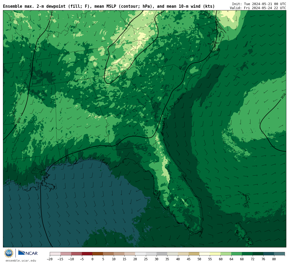Click the -15 to -10 pink colorbar swatch
The image size is (289, 264).
pos(66,254)
